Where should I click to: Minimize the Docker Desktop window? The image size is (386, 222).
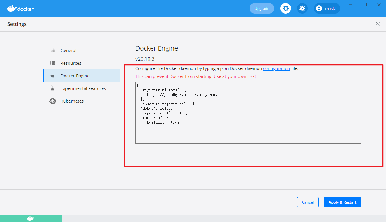[x=350, y=5]
